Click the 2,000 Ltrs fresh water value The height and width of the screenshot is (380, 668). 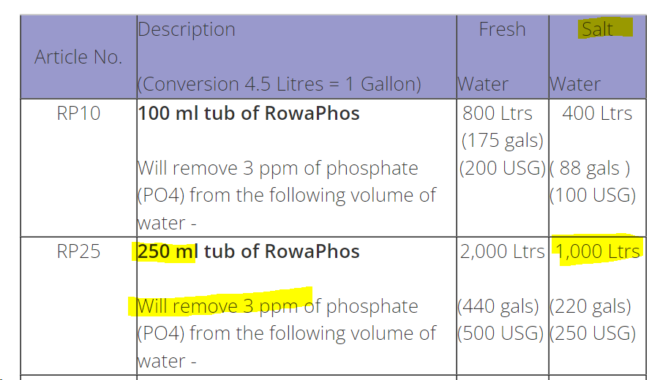click(x=502, y=251)
